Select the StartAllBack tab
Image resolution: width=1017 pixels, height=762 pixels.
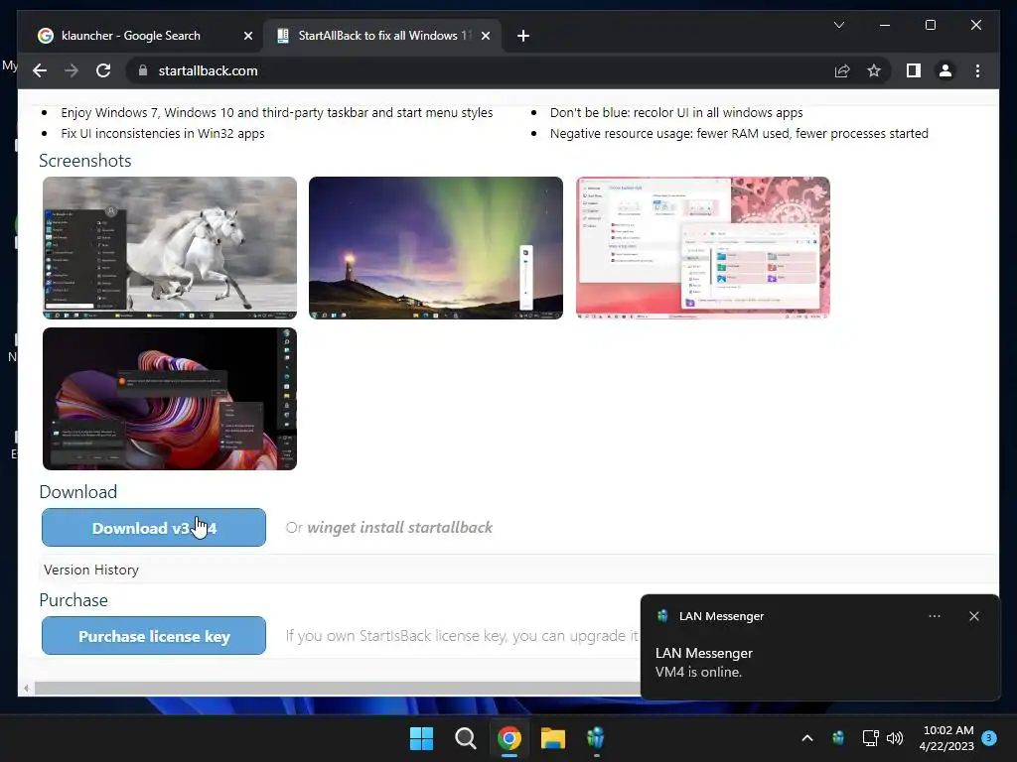(x=382, y=36)
